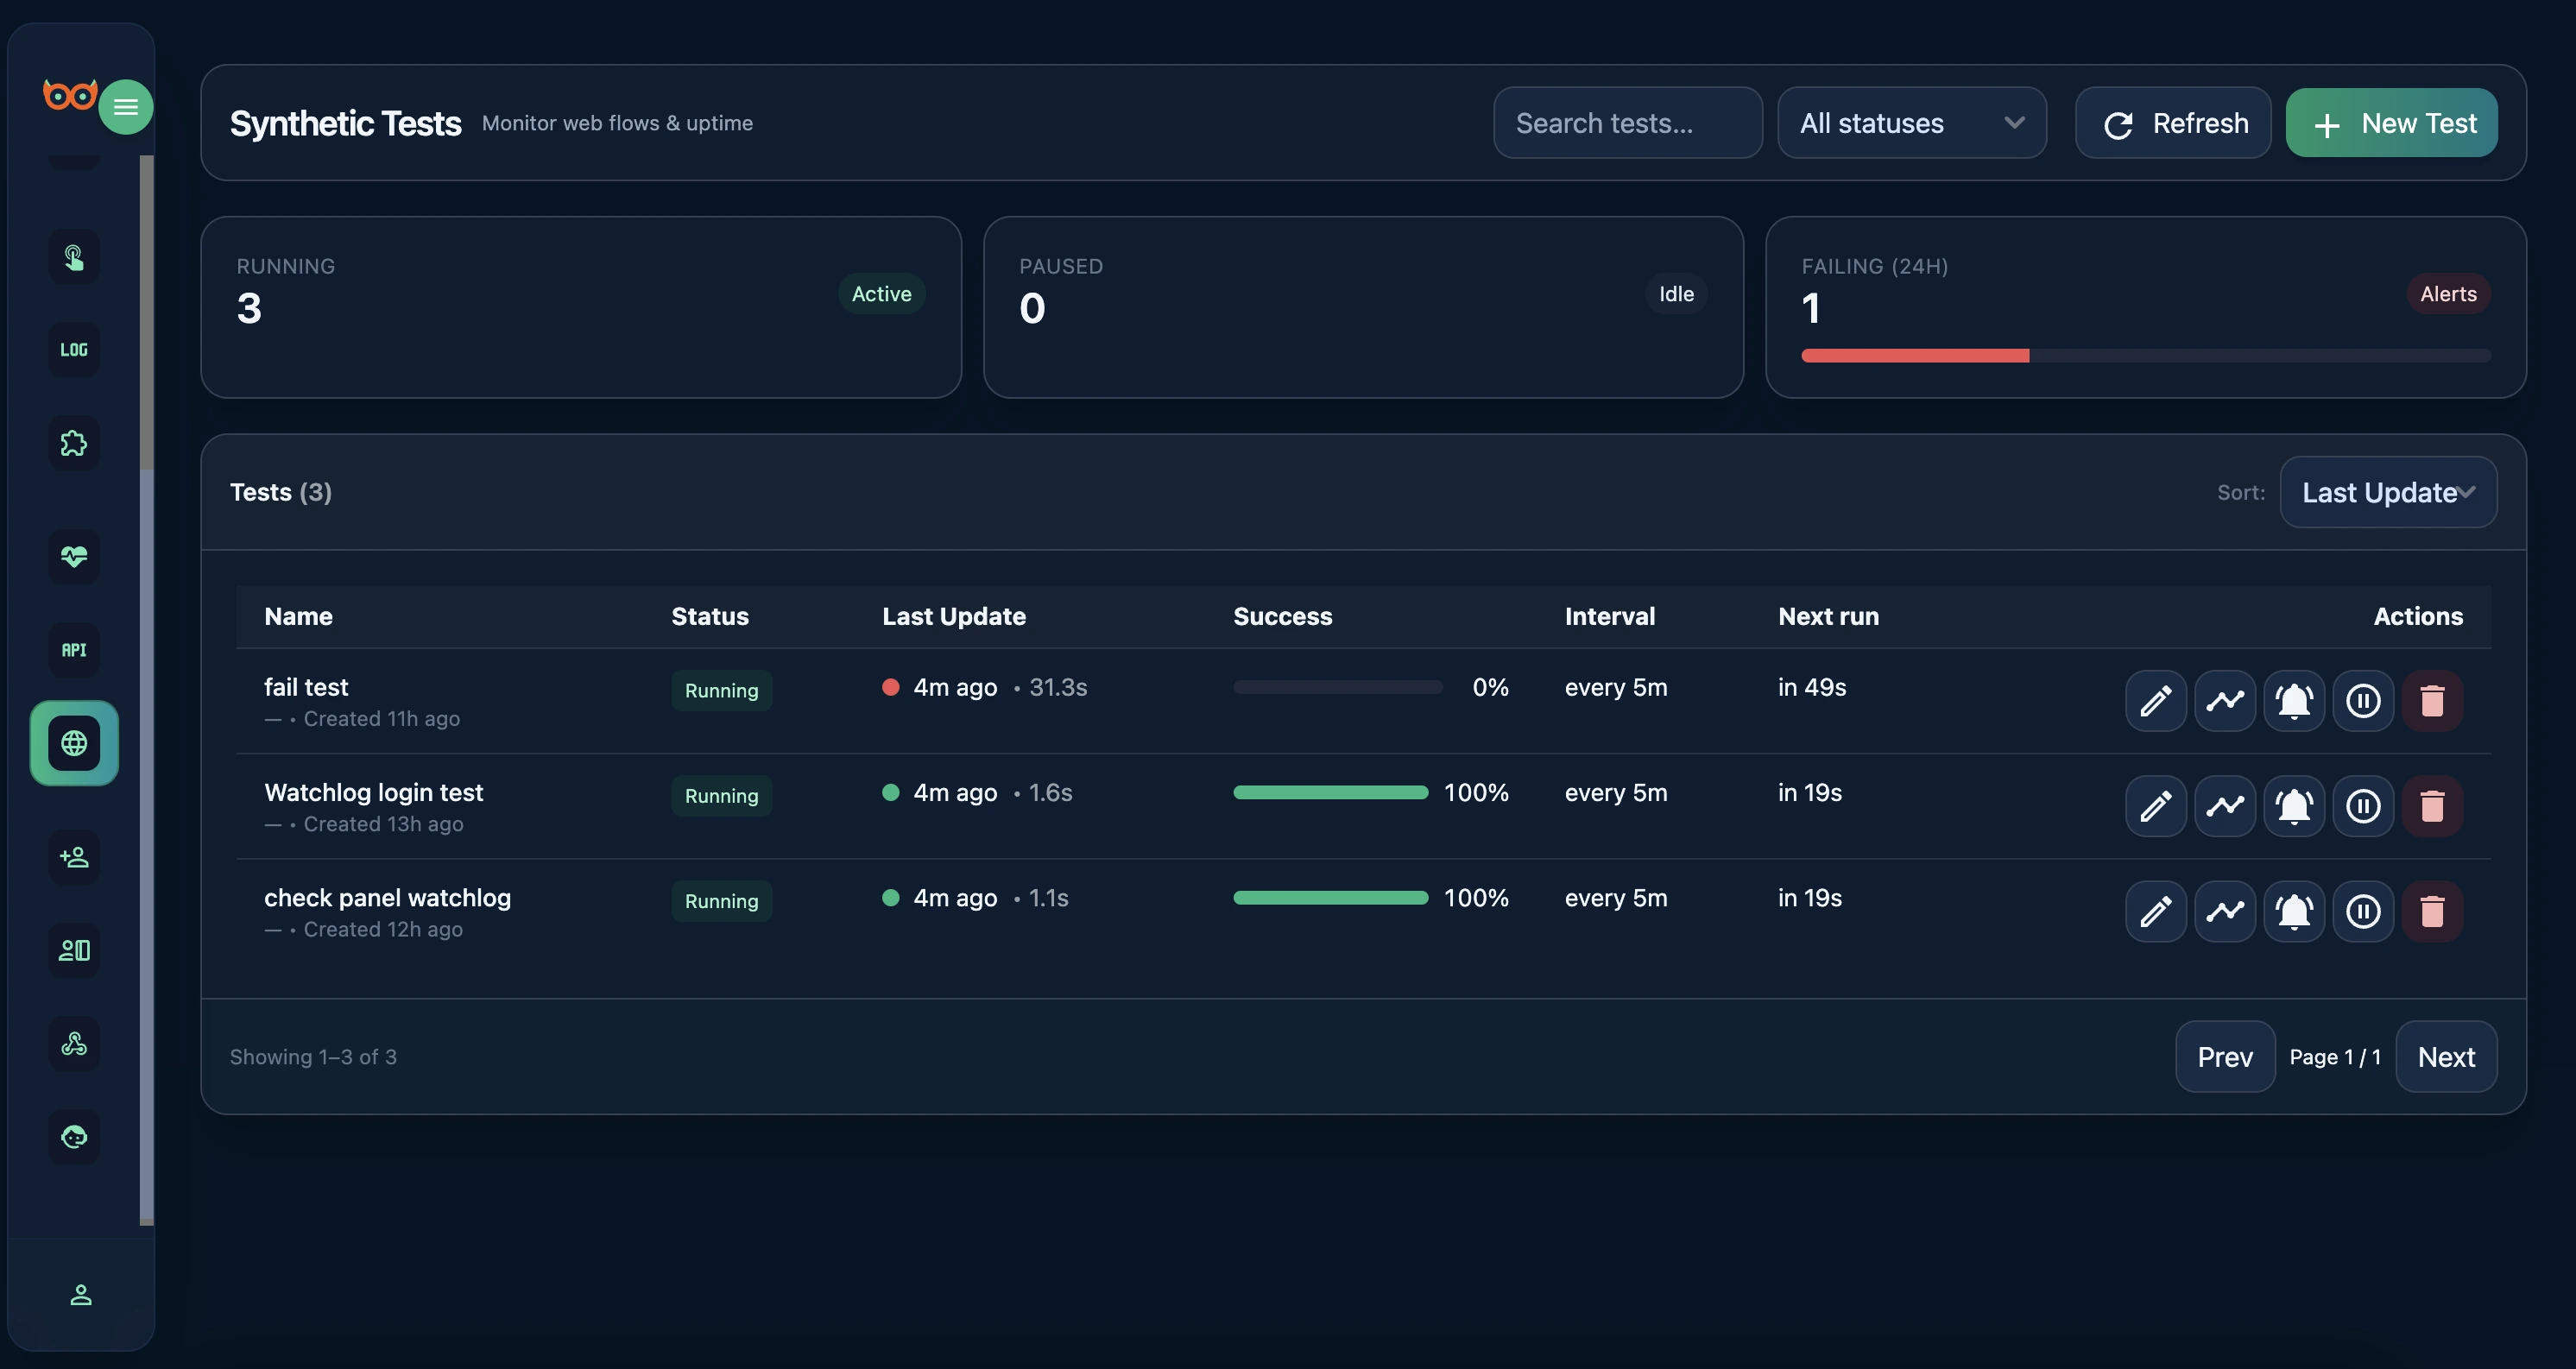Viewport: 2576px width, 1369px height.
Task: Click the Status column header
Action: pos(710,617)
